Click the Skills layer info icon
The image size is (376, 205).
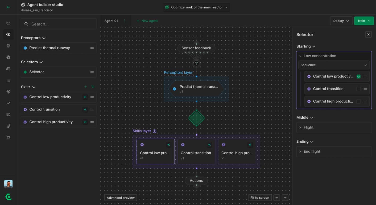[154, 131]
